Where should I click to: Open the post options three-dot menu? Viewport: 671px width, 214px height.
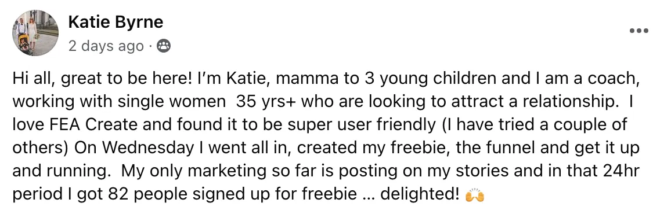point(639,31)
